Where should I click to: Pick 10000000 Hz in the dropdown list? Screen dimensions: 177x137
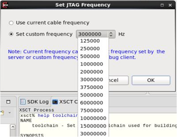[93, 118]
